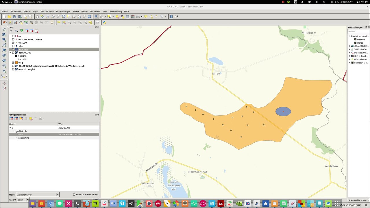
Task: Click the Save project icon
Action: pyautogui.click(x=14, y=16)
